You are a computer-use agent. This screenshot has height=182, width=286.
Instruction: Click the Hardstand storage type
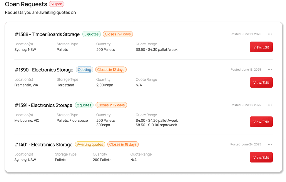coord(65,85)
